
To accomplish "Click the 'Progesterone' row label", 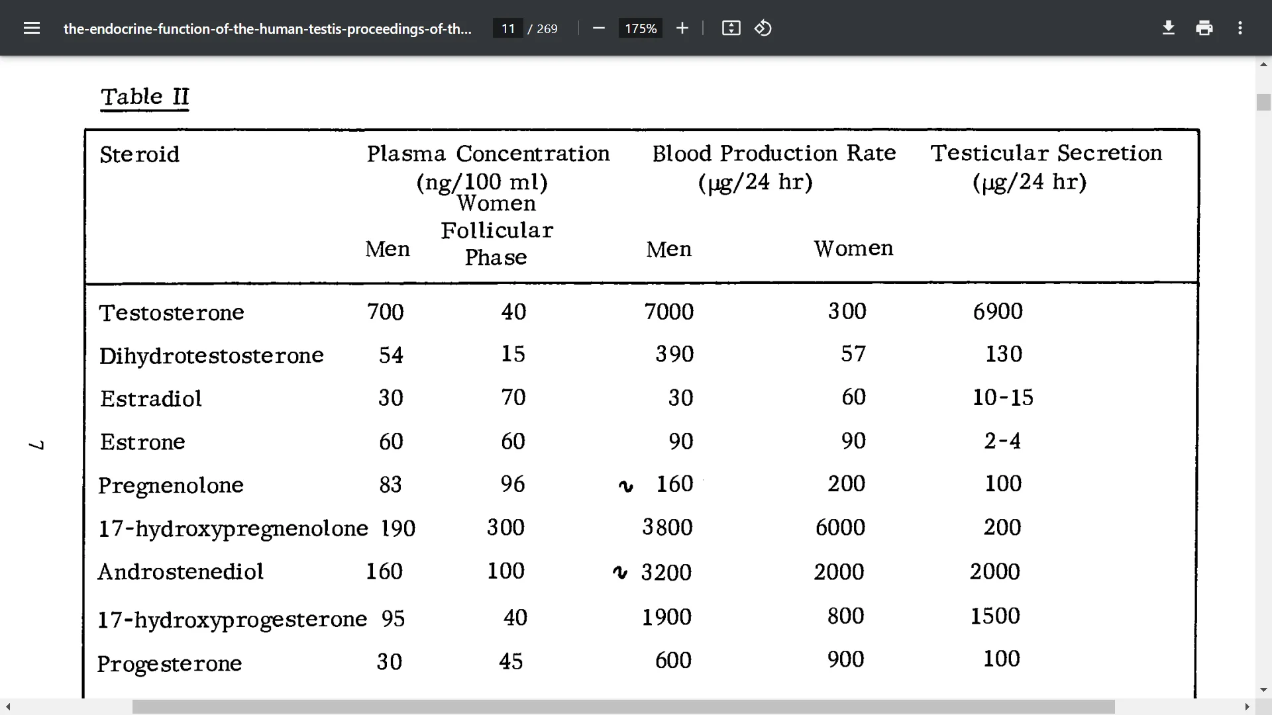I will click(x=170, y=663).
